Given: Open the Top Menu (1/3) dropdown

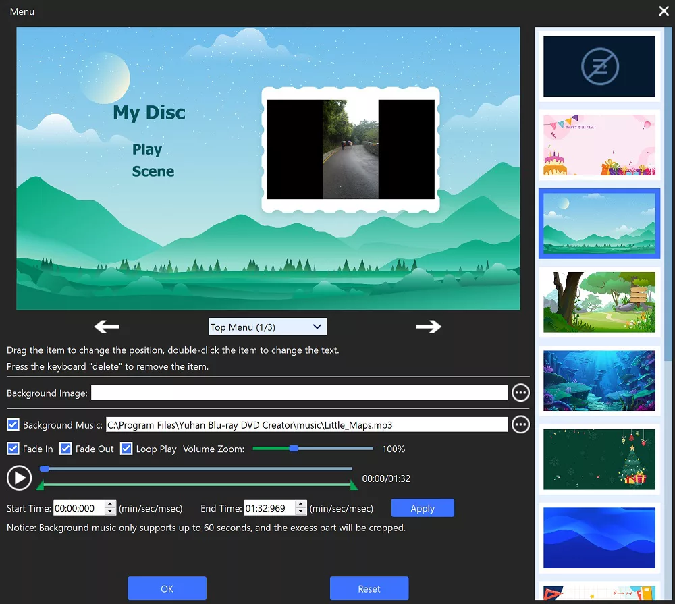Looking at the screenshot, I should click(267, 327).
